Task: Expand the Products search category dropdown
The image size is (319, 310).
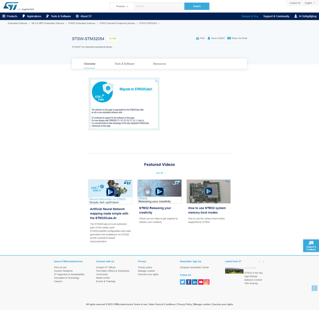Action: (122, 6)
